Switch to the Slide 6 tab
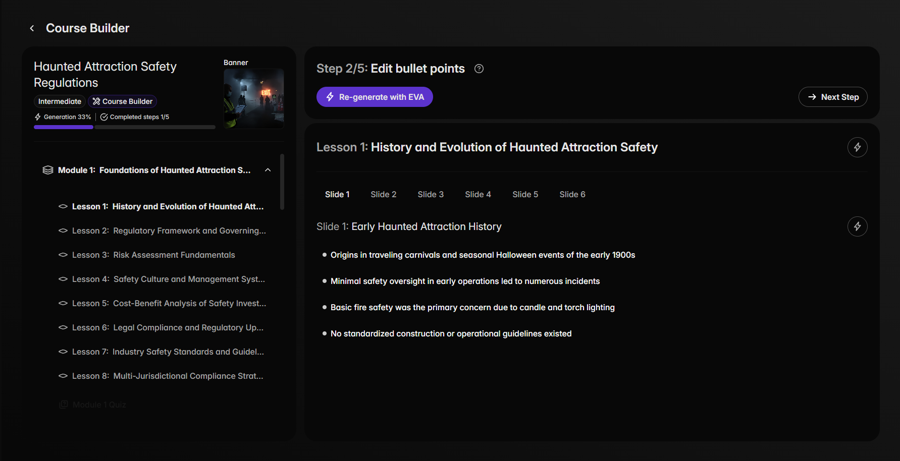The width and height of the screenshot is (900, 461). 572,194
